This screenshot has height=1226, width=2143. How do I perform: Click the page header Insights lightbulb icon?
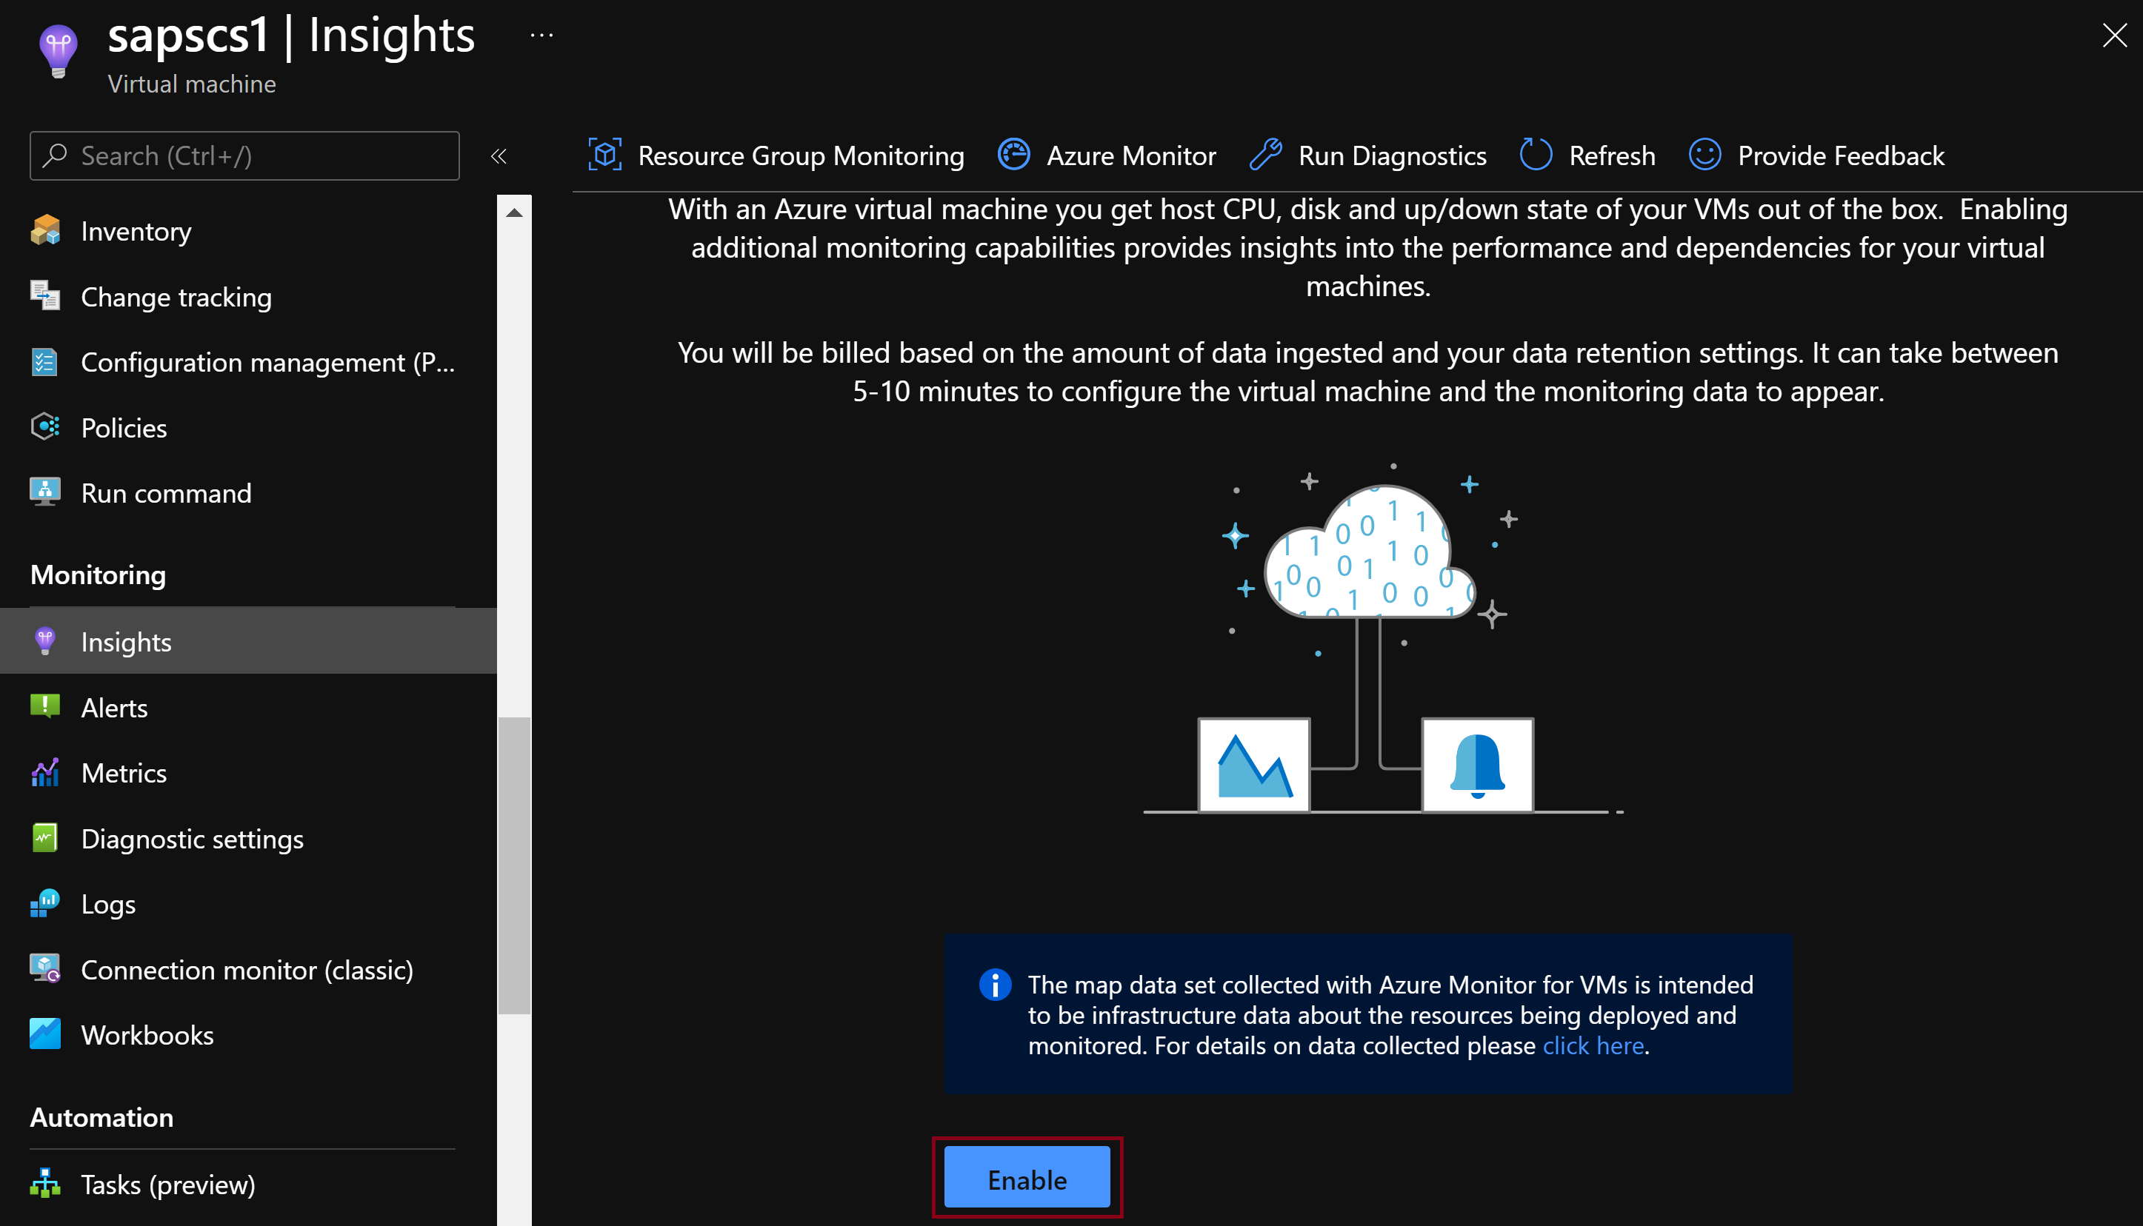[59, 50]
